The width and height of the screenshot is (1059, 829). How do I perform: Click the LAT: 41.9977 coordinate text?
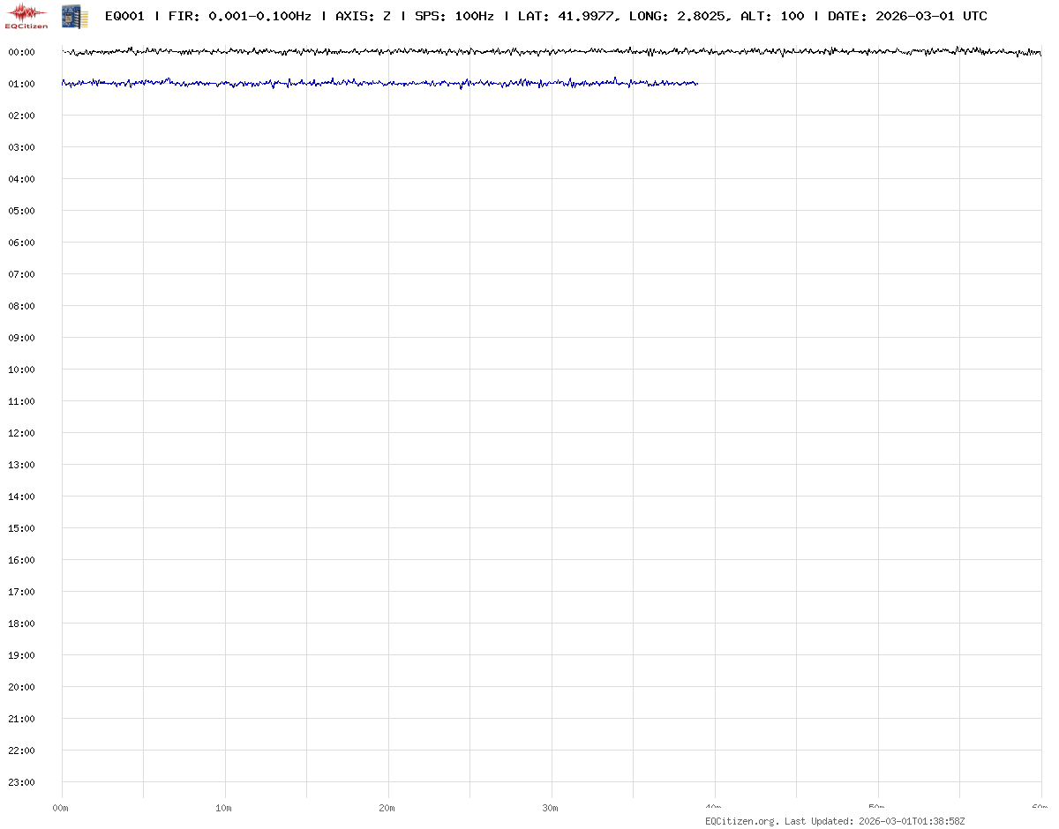[566, 17]
